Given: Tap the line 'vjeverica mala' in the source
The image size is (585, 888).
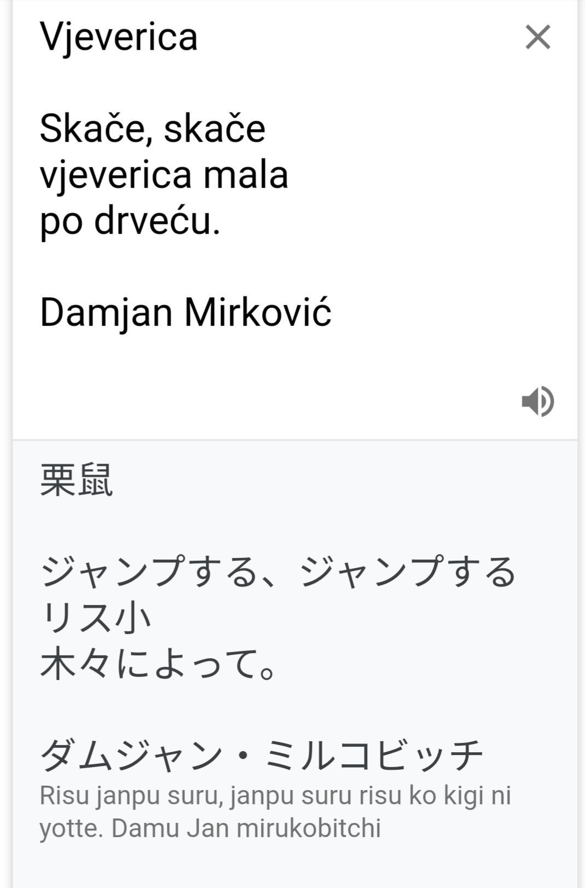Looking at the screenshot, I should coord(164,175).
